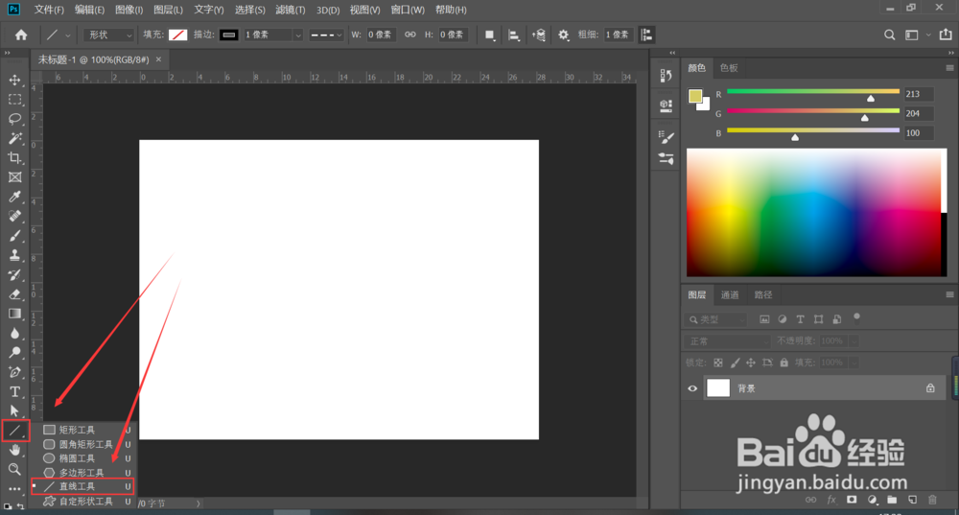
Task: Select the Dodge tool
Action: pyautogui.click(x=14, y=352)
